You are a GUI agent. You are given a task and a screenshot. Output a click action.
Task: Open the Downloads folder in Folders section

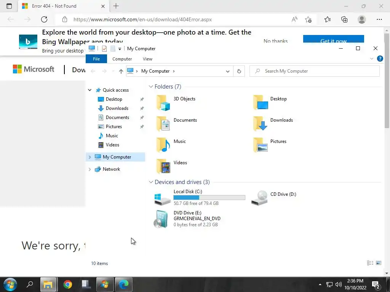coord(273,124)
